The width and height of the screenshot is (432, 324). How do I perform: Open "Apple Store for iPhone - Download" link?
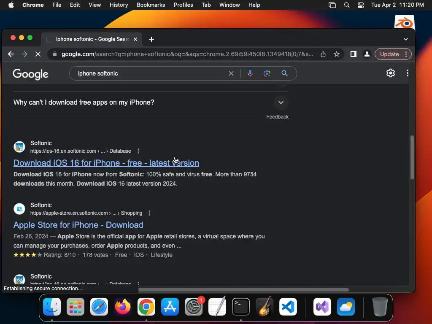pos(78,225)
